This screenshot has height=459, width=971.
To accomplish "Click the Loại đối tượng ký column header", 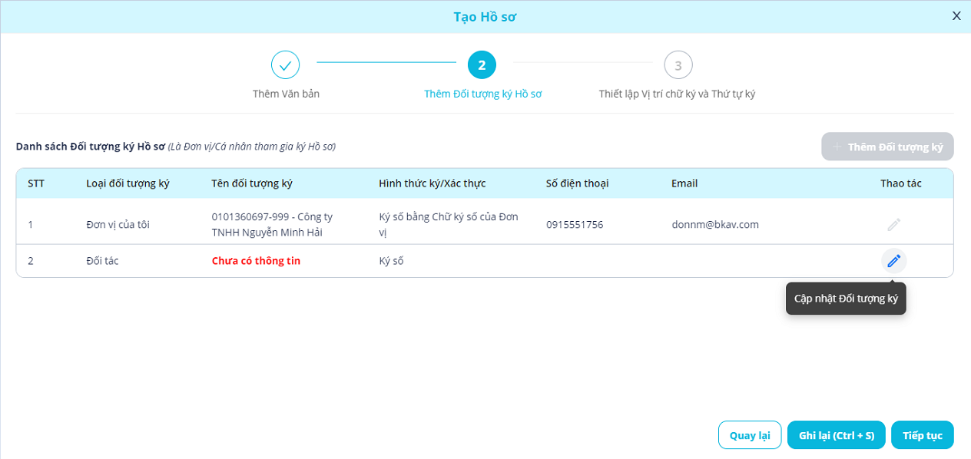I will (128, 183).
